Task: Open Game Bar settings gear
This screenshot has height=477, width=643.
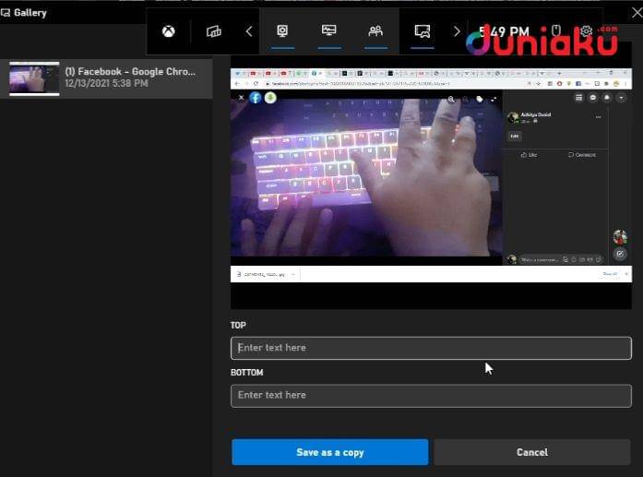Action: pyautogui.click(x=586, y=31)
